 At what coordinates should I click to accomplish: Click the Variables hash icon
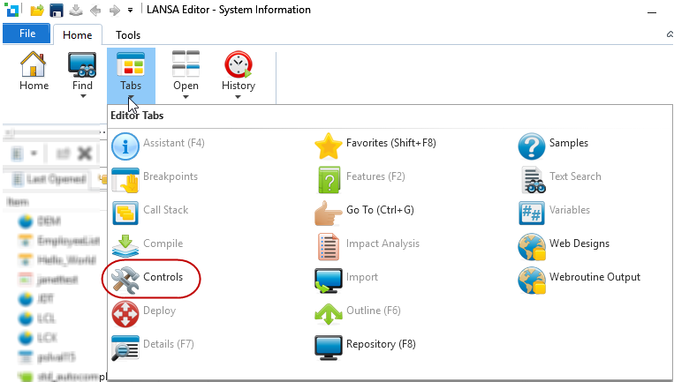532,213
